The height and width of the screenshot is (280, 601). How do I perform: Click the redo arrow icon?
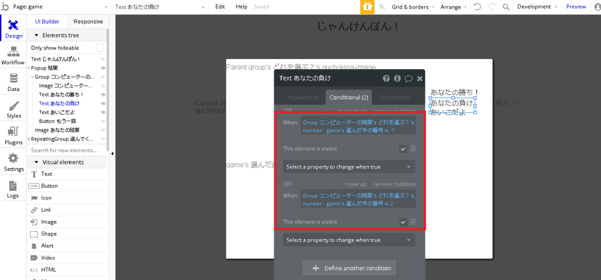(x=492, y=7)
